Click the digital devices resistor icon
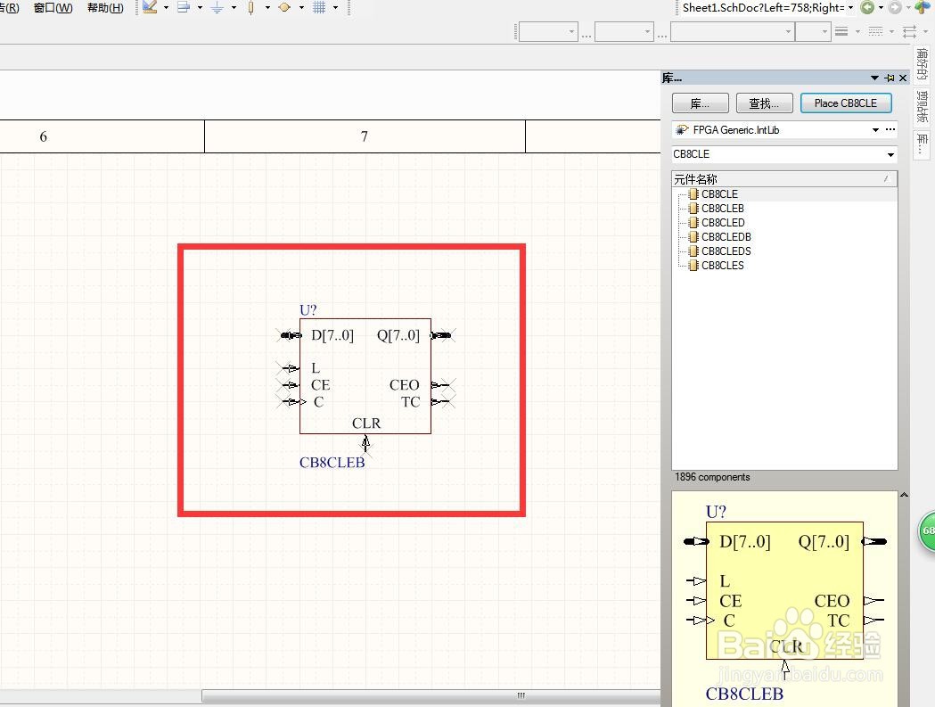Screen dimensions: 935x707 pyautogui.click(x=251, y=8)
